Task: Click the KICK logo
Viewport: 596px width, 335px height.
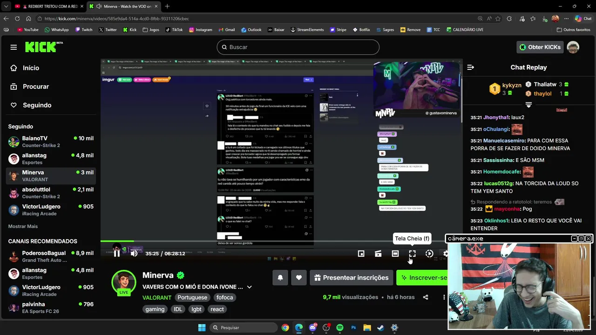Action: pyautogui.click(x=44, y=47)
